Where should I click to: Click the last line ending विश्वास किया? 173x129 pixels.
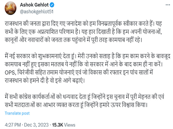[76, 105]
